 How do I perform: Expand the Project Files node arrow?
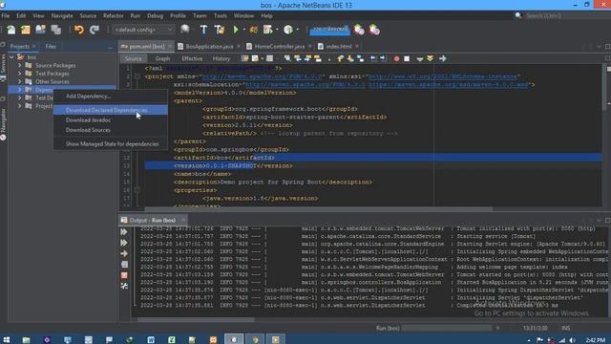click(x=19, y=106)
